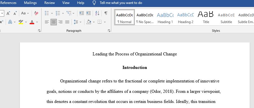
Task: Align text left
Action: [47, 22]
